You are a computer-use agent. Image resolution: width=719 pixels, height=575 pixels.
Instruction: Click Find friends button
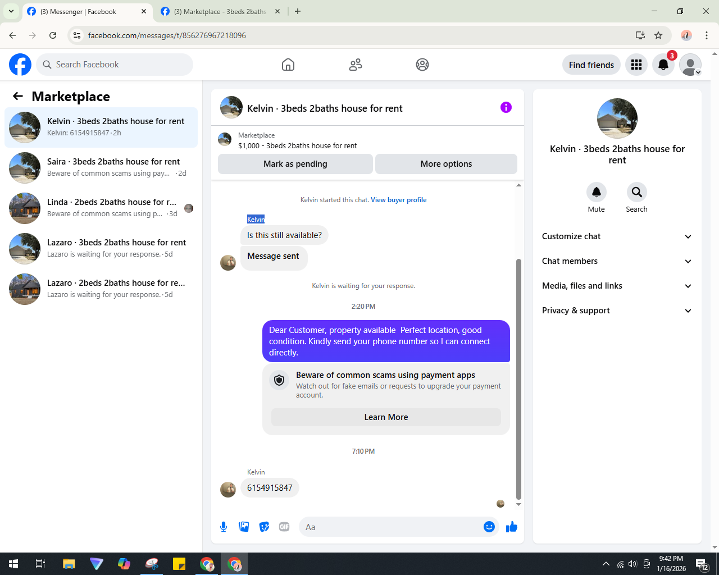591,65
